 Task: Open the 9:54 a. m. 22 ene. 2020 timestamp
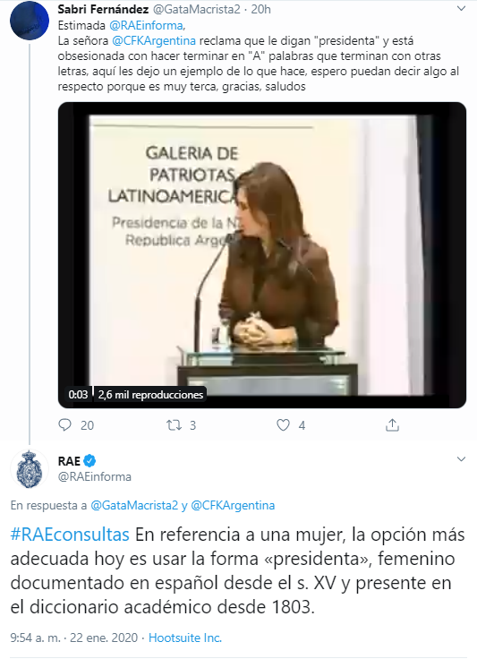(x=74, y=638)
